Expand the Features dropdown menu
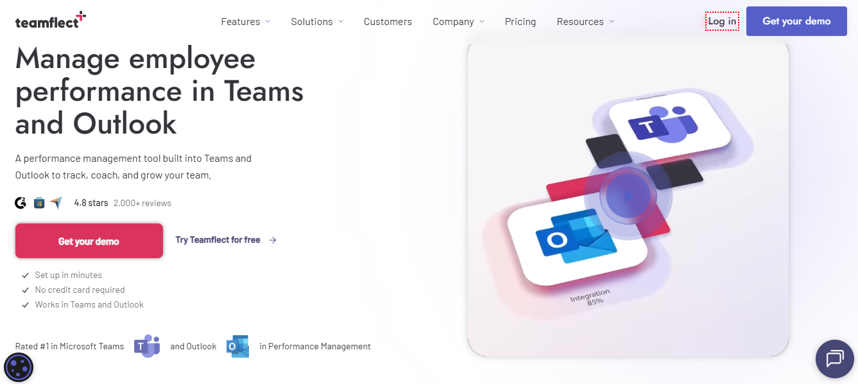 click(246, 21)
